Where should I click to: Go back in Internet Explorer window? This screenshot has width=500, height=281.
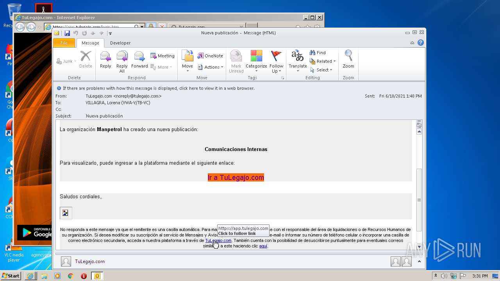[20, 27]
